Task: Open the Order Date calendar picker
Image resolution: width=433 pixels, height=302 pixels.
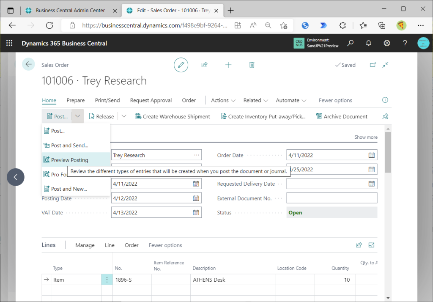Action: click(x=371, y=155)
